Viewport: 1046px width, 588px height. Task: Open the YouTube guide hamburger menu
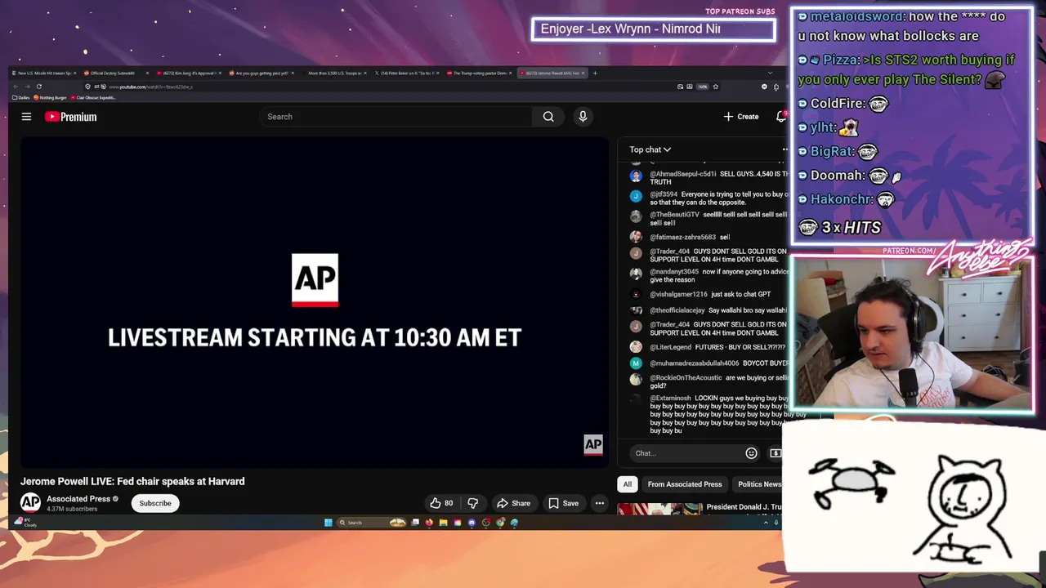(26, 117)
